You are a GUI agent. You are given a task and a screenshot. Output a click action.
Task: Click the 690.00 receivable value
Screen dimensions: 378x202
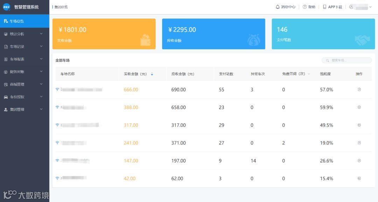tap(178, 89)
